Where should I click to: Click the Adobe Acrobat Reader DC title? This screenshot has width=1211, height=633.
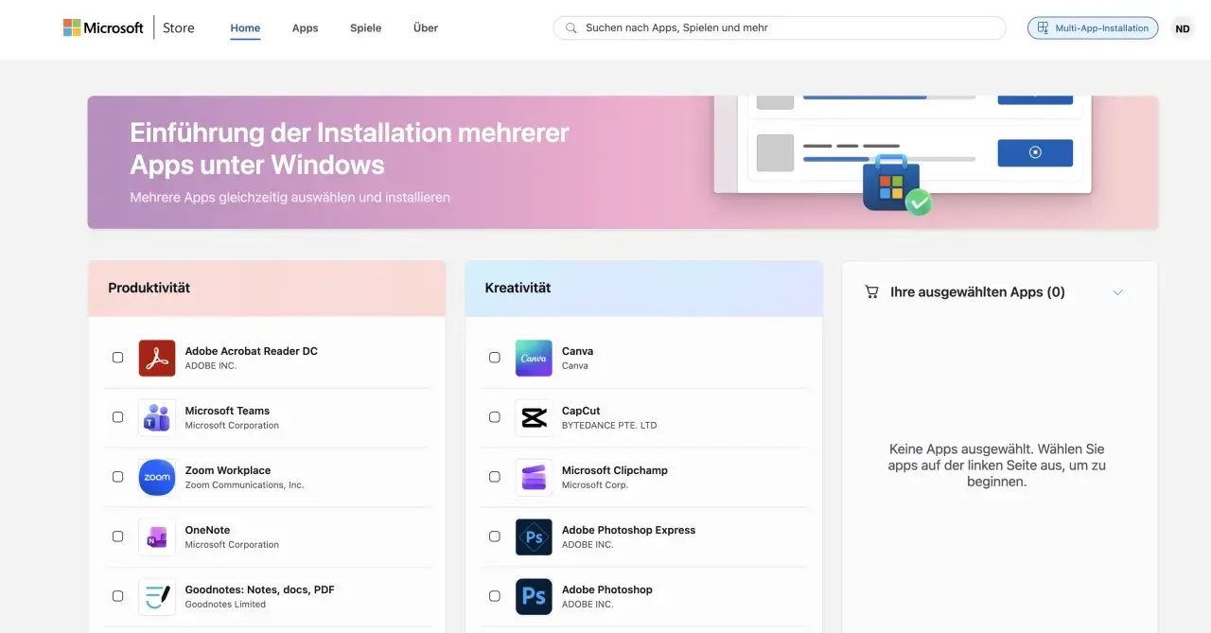pyautogui.click(x=251, y=351)
